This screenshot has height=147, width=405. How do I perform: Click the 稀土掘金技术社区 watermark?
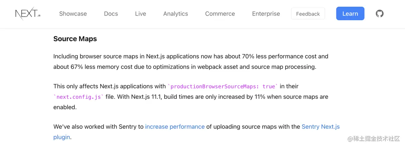(x=374, y=139)
